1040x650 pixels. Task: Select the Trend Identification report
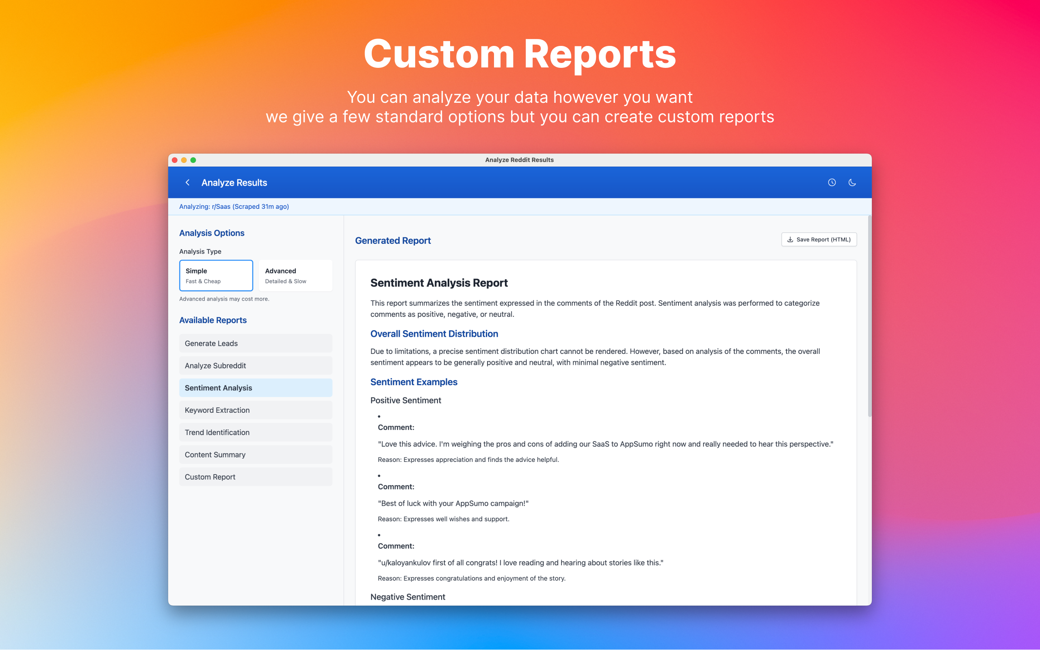click(x=255, y=432)
